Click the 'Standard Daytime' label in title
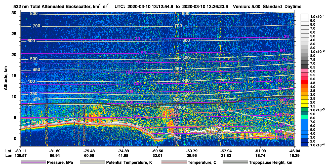Viewport: 327px width, 168px height. [x=282, y=7]
